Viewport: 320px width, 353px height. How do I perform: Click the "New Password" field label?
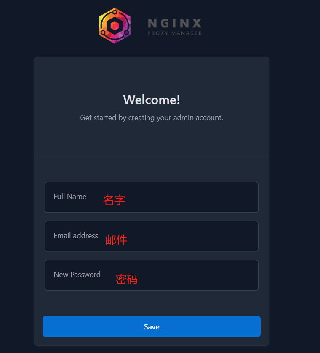77,275
